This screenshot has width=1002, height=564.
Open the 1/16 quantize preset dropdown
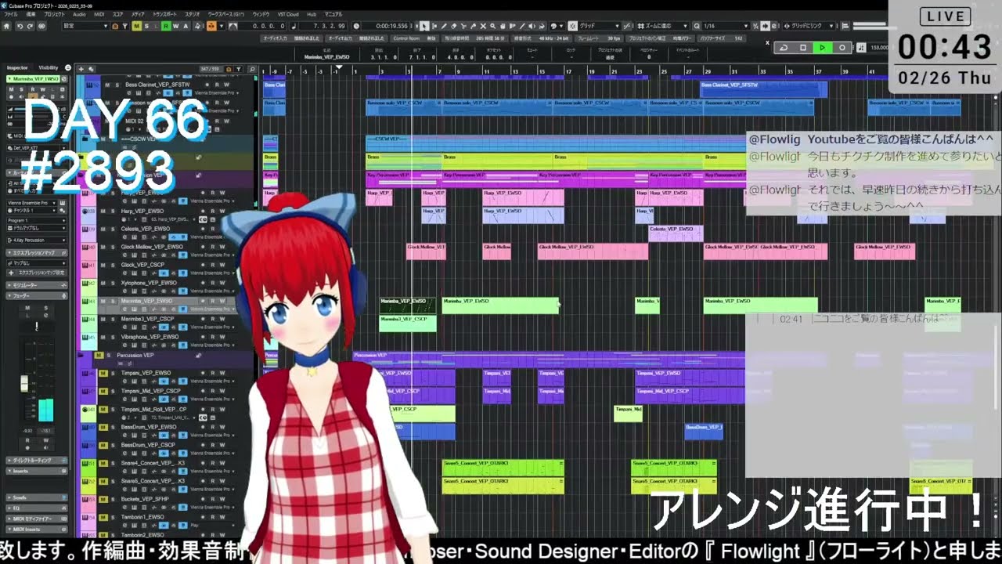click(727, 26)
